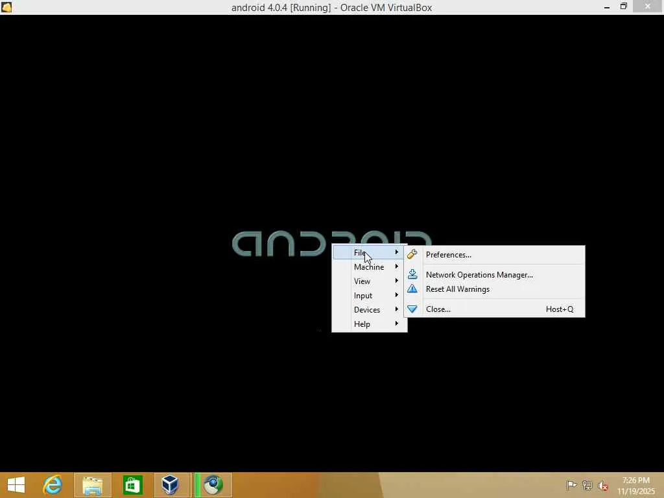Image resolution: width=664 pixels, height=498 pixels.
Task: Restore down the VirtualBox window
Action: click(623, 6)
